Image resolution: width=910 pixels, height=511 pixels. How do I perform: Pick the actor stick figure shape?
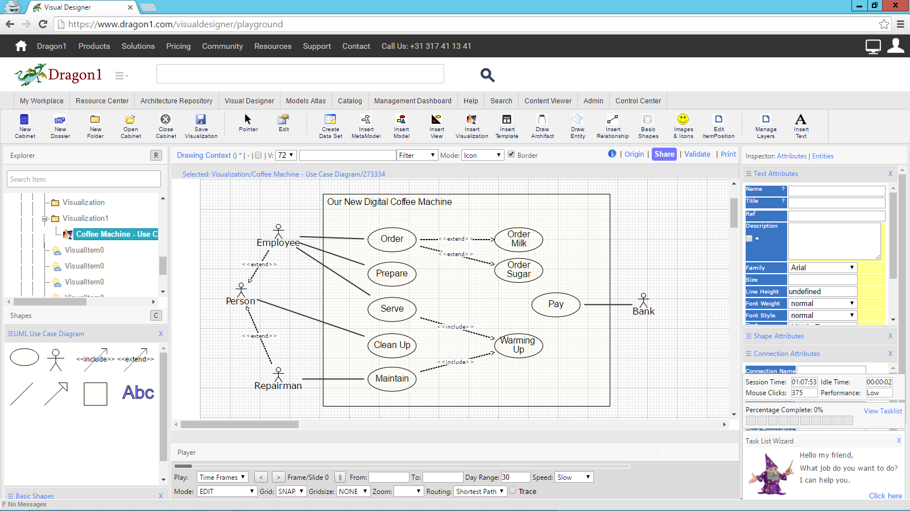56,360
